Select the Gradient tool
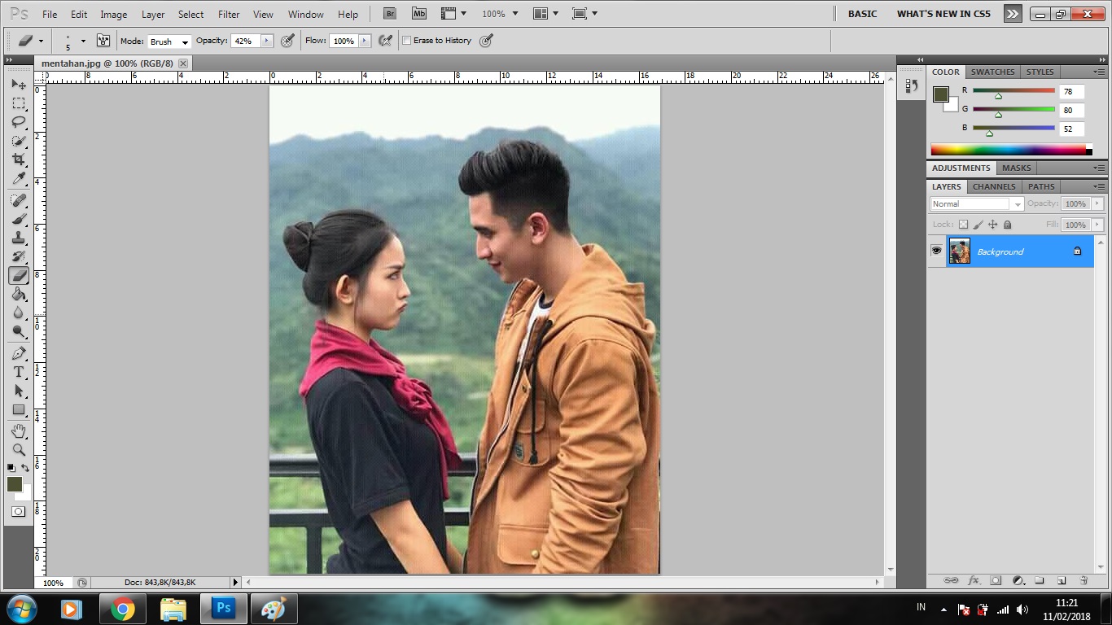The height and width of the screenshot is (625, 1112). point(20,295)
